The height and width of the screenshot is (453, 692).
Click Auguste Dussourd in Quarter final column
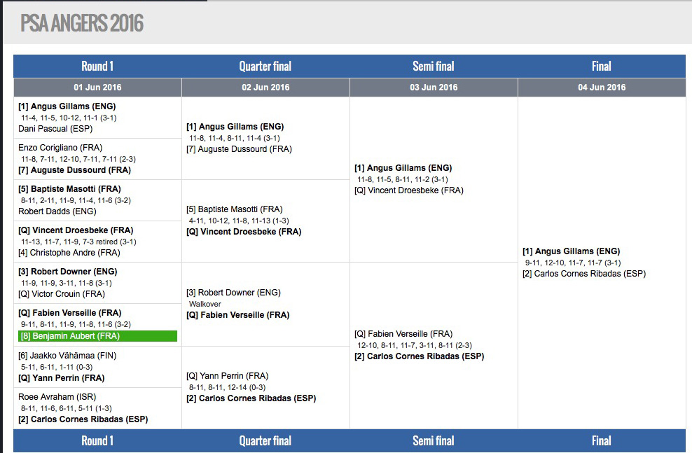pos(239,149)
